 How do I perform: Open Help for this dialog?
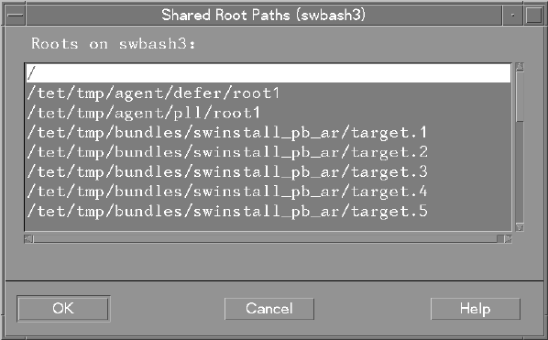(476, 309)
